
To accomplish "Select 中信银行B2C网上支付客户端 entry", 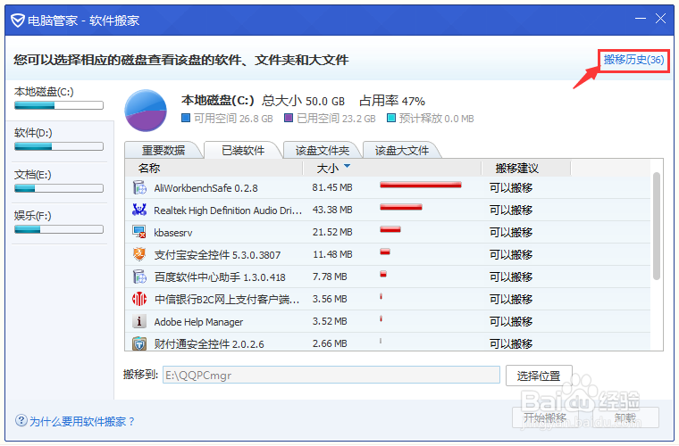I will click(227, 300).
